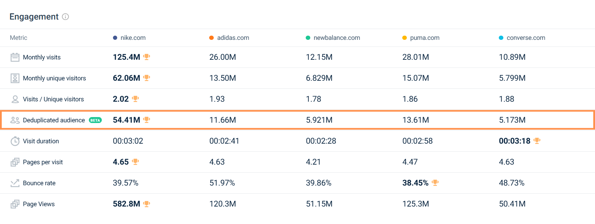Click converse.com unique visitors value 5.799M
Screen dimensions: 595x224
pos(512,78)
